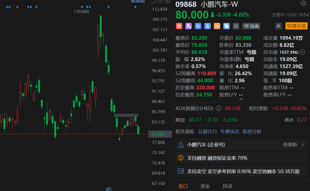
Task: Click the Hong Kong market flag icon
Action: pos(179,26)
